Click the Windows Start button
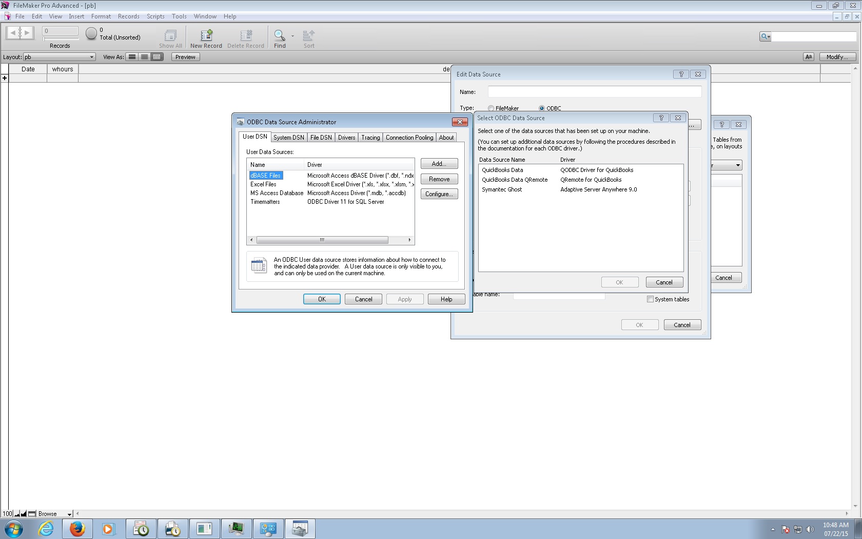Image resolution: width=862 pixels, height=539 pixels. (14, 529)
